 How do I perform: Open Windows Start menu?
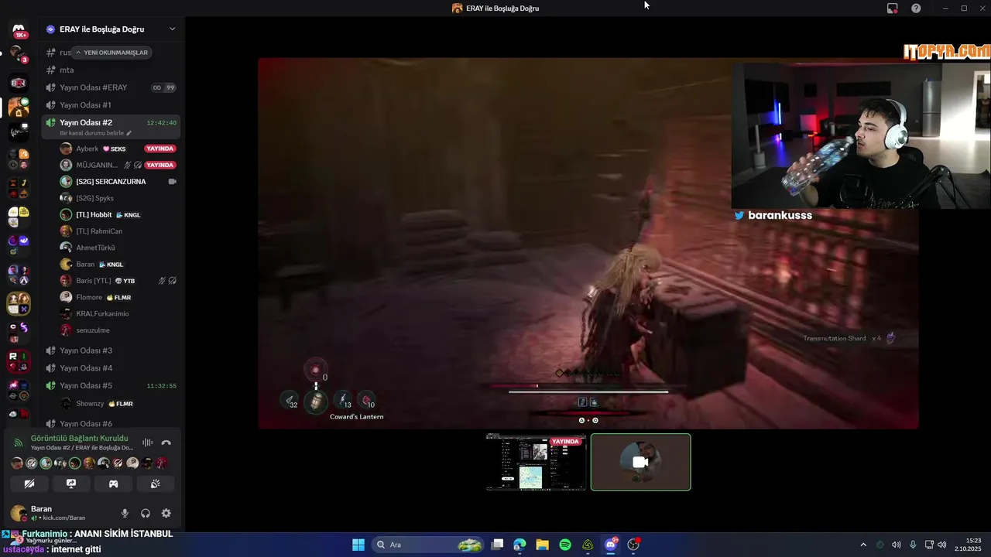(x=358, y=545)
